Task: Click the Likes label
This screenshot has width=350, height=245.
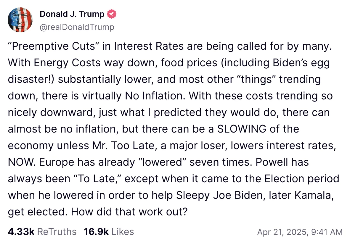Action: (123, 232)
